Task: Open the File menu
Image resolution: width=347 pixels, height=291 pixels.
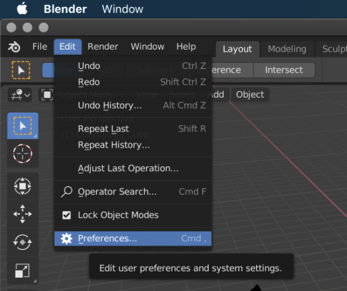Action: pos(39,47)
